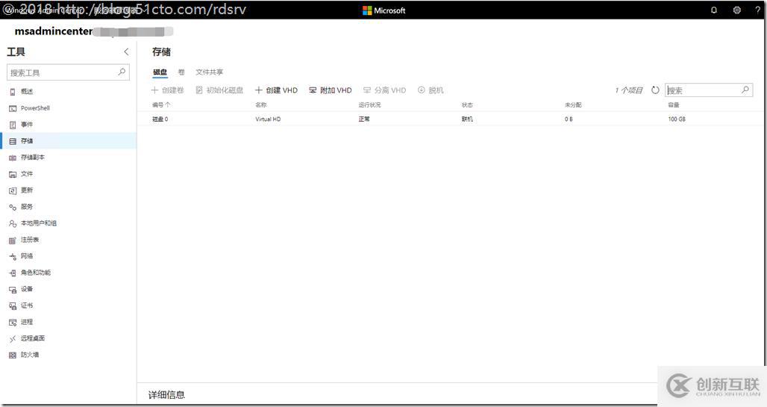The image size is (767, 407).
Task: Click the magnifier in disk search box
Action: coord(745,90)
